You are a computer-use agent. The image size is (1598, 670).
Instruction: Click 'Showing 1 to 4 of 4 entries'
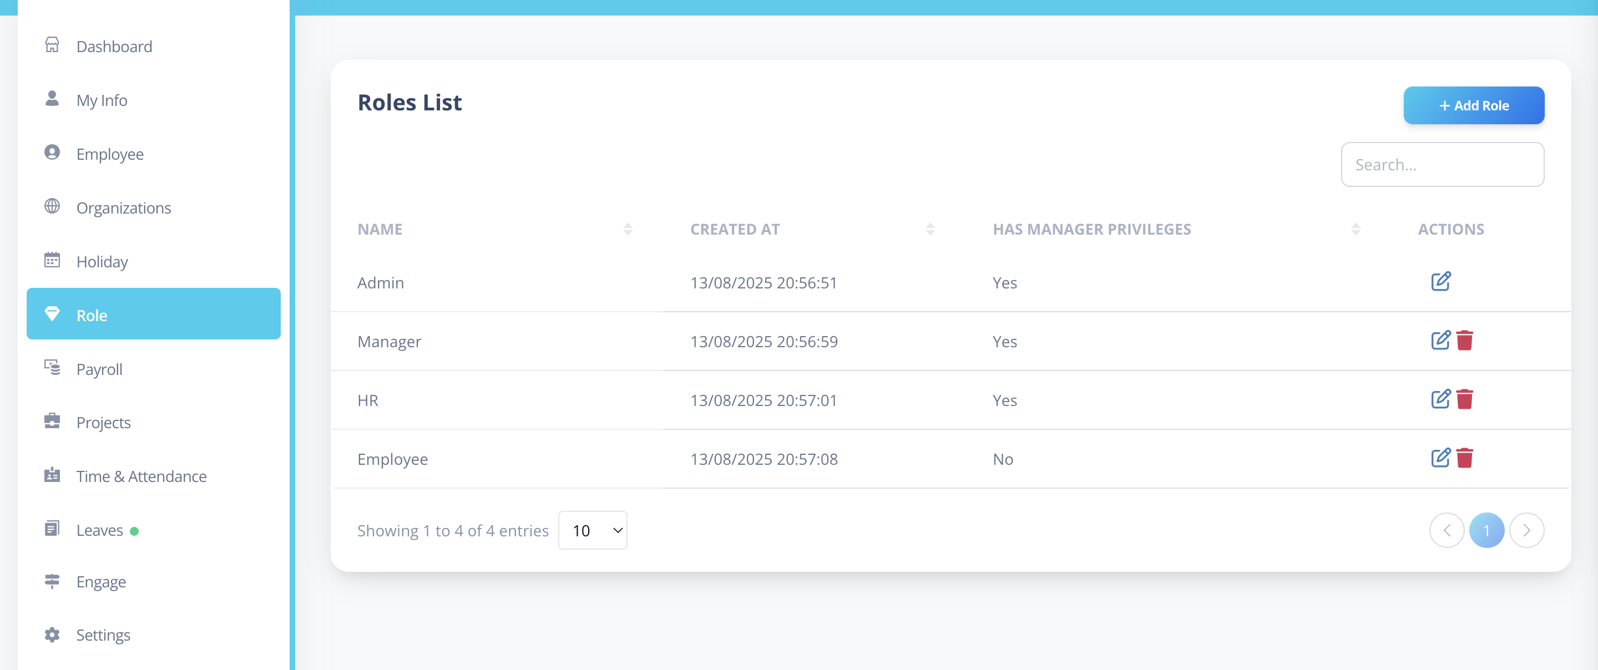point(453,530)
